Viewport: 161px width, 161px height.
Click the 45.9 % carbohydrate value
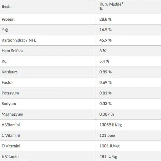(105, 40)
